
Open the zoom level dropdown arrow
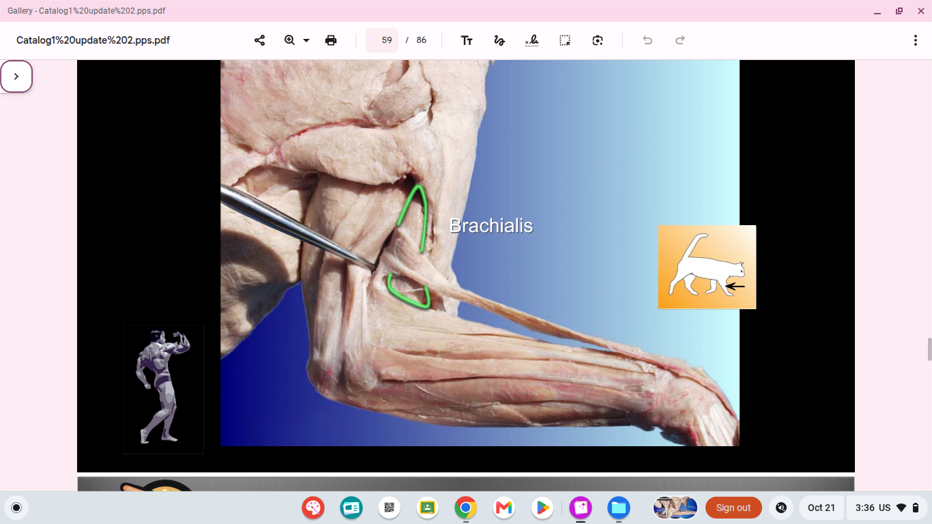tap(306, 40)
